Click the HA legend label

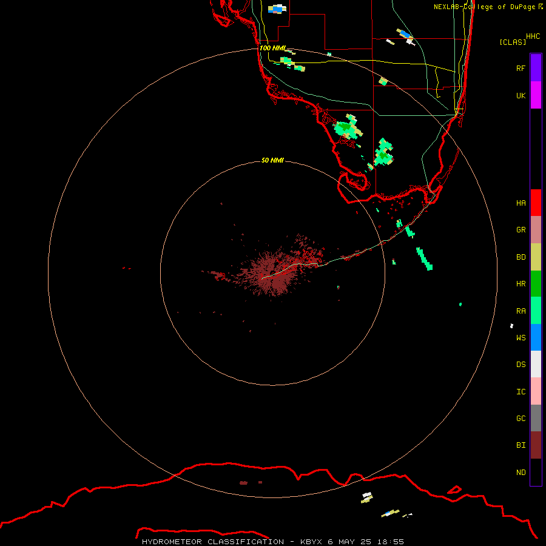pos(521,203)
